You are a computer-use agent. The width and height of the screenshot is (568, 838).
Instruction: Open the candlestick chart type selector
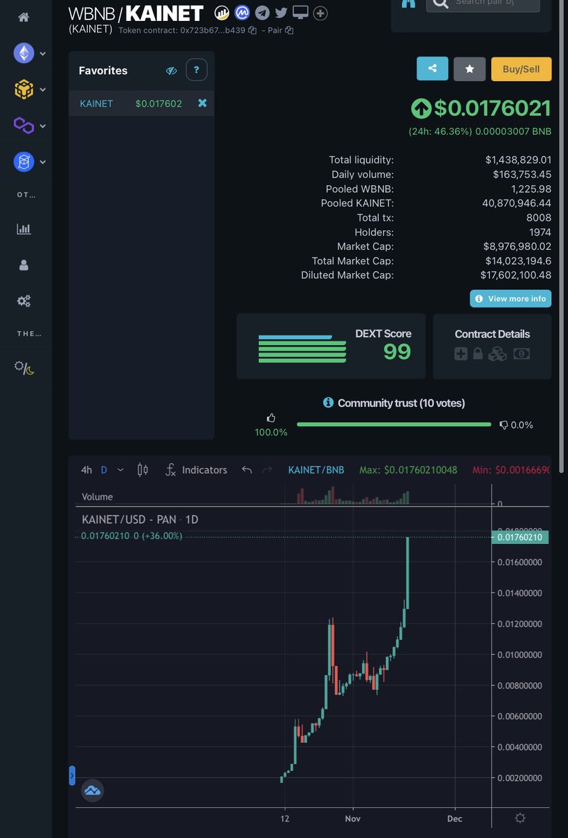point(142,470)
